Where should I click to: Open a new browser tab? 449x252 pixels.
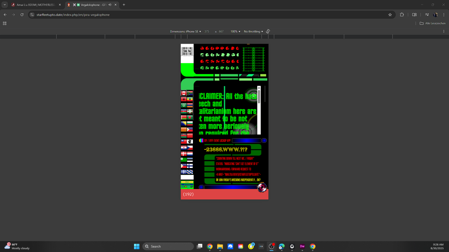tap(124, 5)
